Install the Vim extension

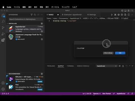point(40,89)
